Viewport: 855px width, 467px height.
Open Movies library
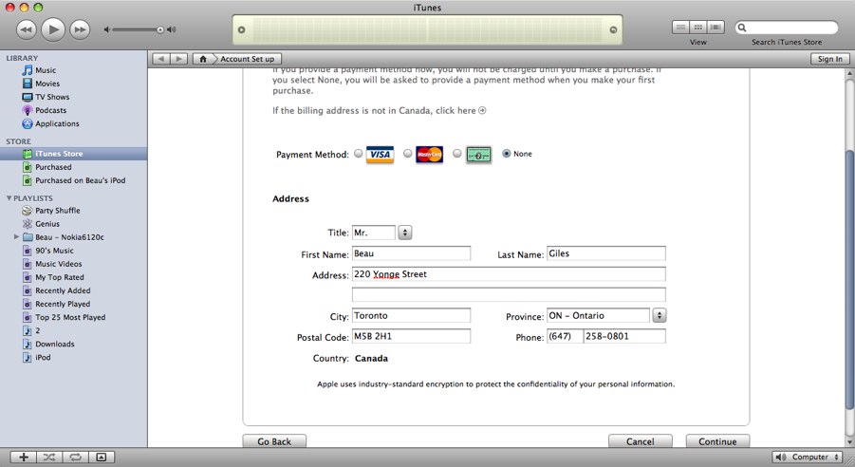(x=47, y=84)
